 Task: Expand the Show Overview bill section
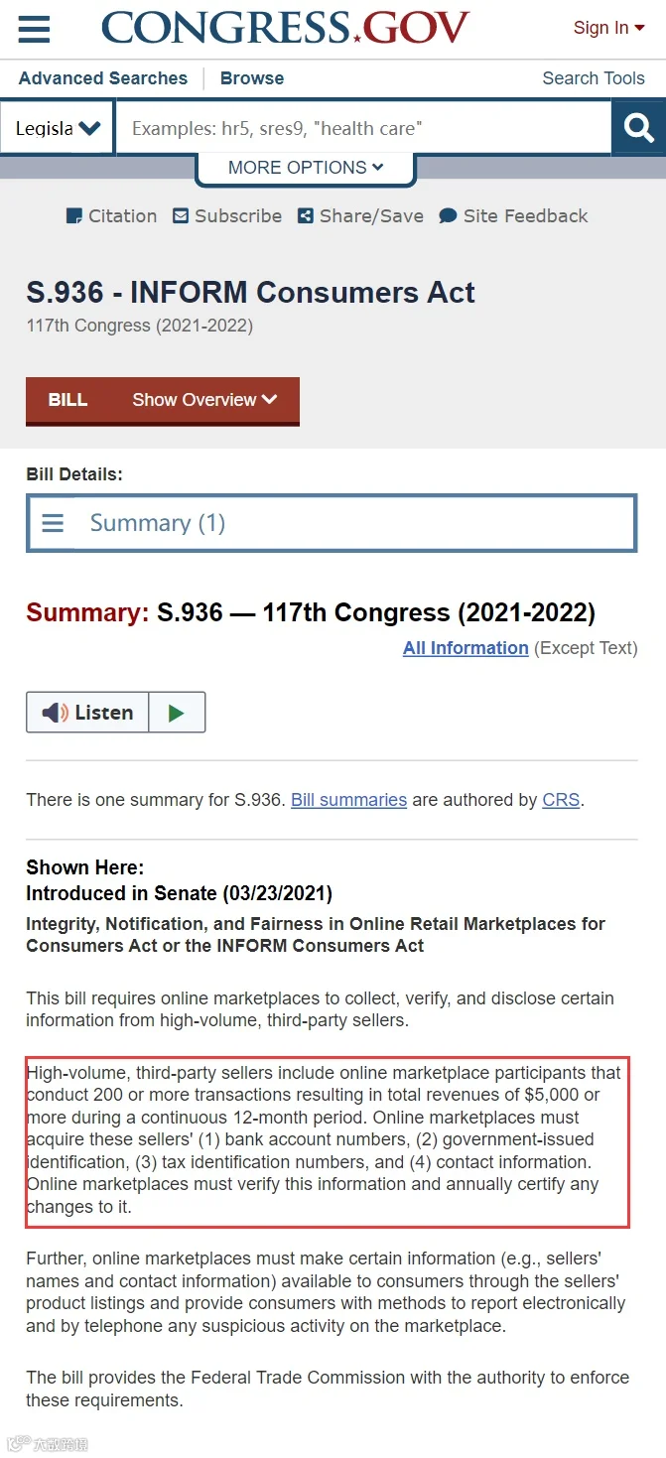[x=204, y=400]
